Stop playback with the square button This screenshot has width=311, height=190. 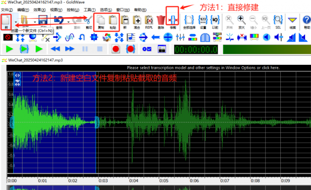[100, 49]
